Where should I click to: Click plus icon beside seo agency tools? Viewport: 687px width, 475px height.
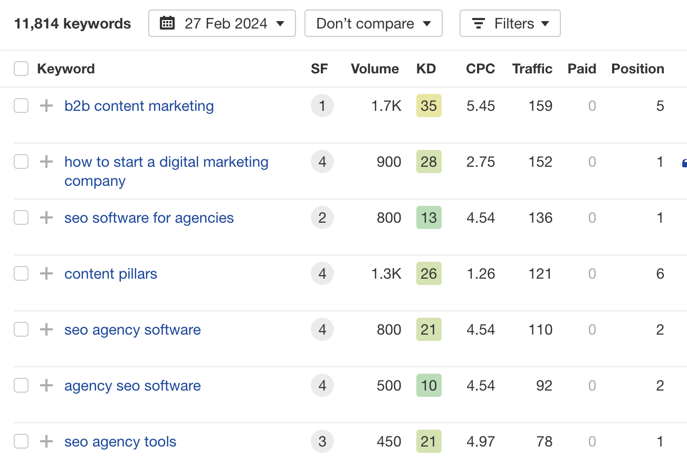click(46, 442)
